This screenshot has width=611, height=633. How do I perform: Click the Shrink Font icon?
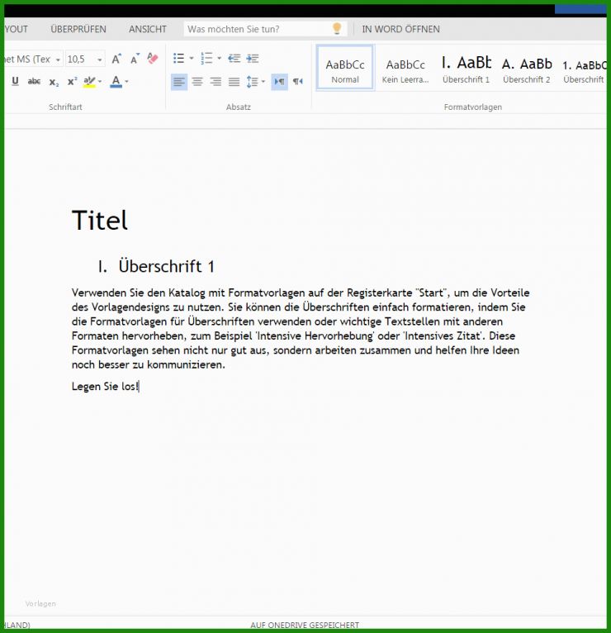coord(135,59)
